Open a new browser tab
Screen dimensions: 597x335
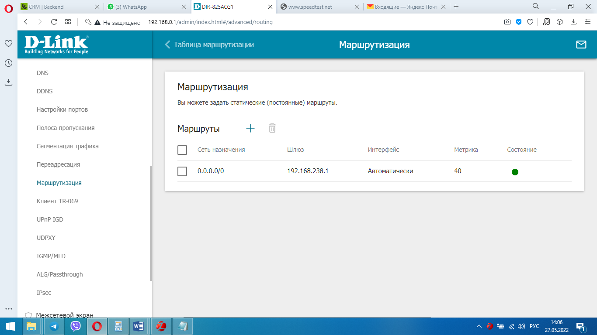coord(456,7)
